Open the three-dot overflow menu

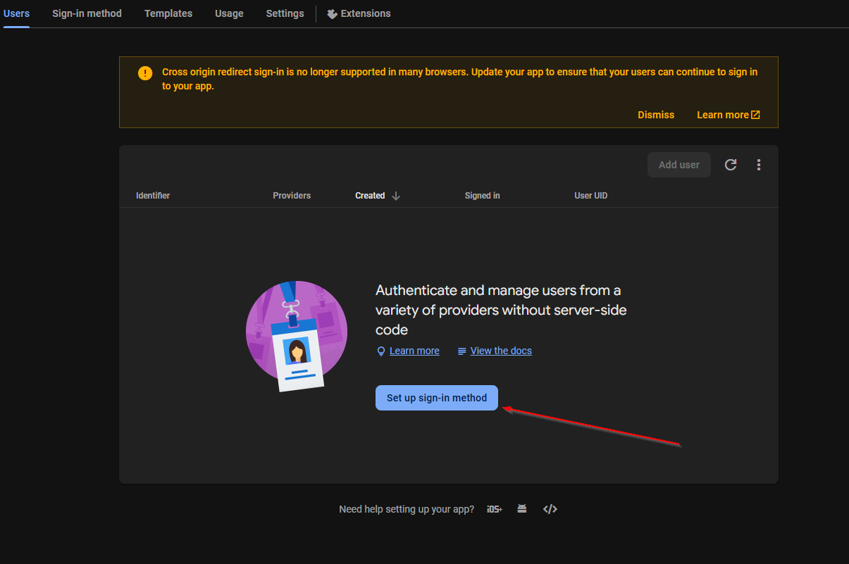tap(759, 164)
